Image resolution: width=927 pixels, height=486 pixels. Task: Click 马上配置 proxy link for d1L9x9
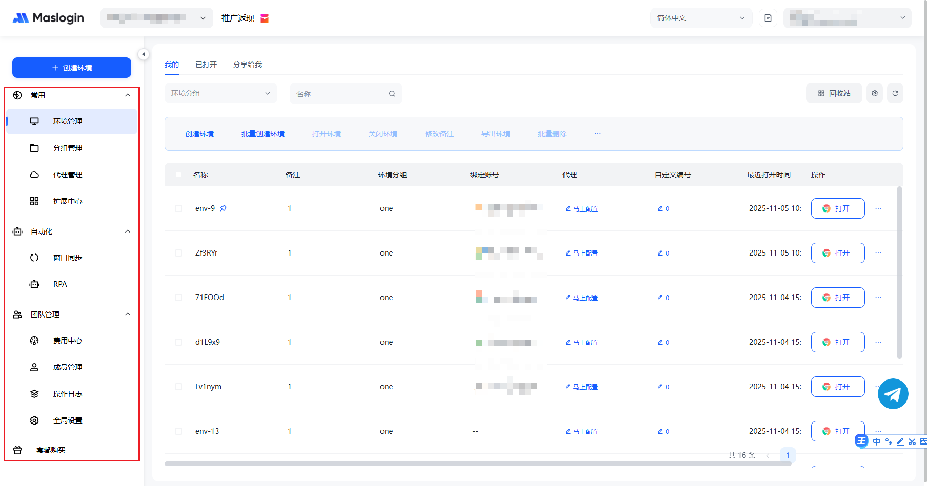pyautogui.click(x=581, y=342)
